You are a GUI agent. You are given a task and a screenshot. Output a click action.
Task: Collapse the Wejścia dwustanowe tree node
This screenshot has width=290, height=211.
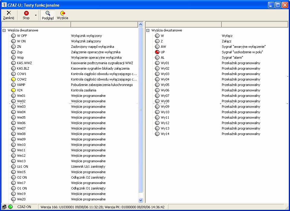point(4,30)
